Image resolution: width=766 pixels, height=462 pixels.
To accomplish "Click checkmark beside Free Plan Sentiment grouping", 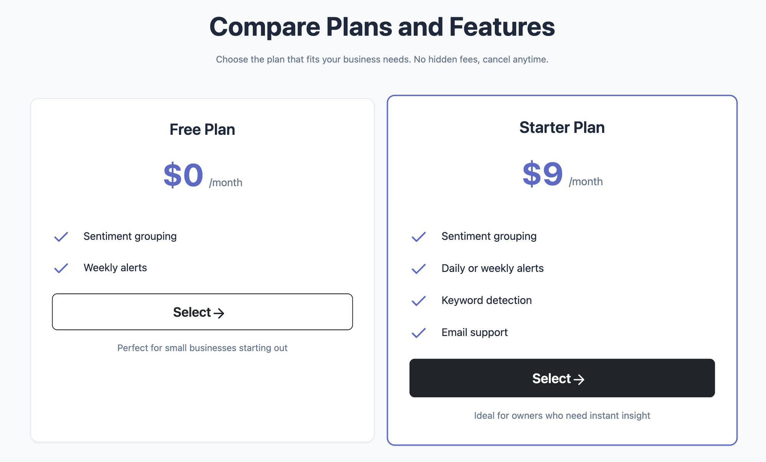I will coord(61,237).
